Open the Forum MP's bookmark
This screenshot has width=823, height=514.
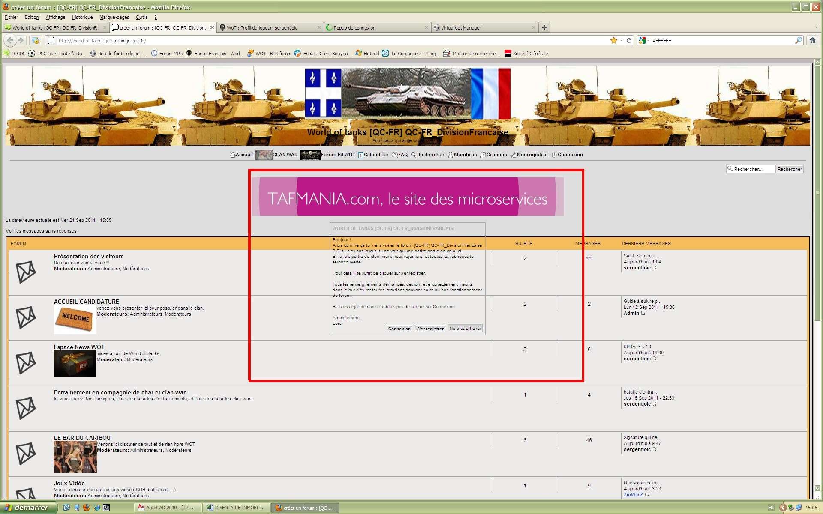(167, 54)
